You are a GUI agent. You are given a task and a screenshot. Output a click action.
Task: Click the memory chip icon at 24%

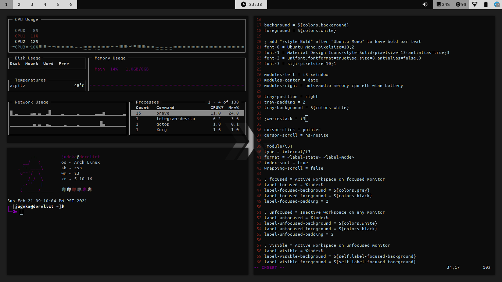(x=439, y=4)
